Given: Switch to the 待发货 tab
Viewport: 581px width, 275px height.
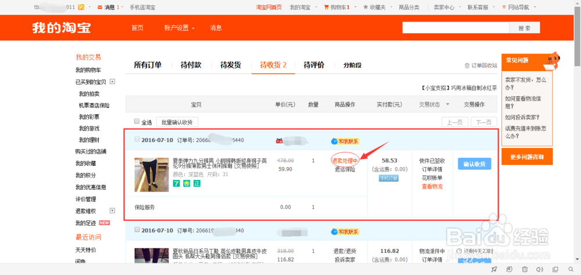Looking at the screenshot, I should 231,65.
